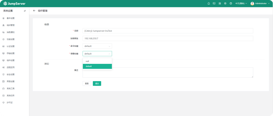Click the 录像存储 field label
This screenshot has height=116, width=273.
click(74, 54)
